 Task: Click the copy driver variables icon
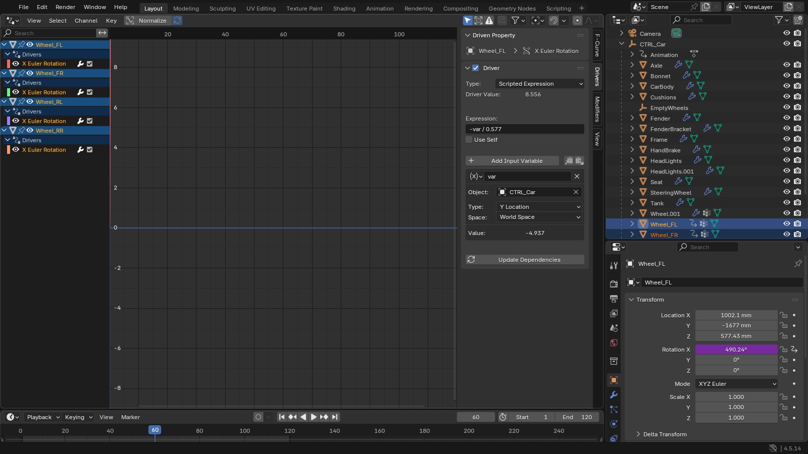(x=569, y=161)
